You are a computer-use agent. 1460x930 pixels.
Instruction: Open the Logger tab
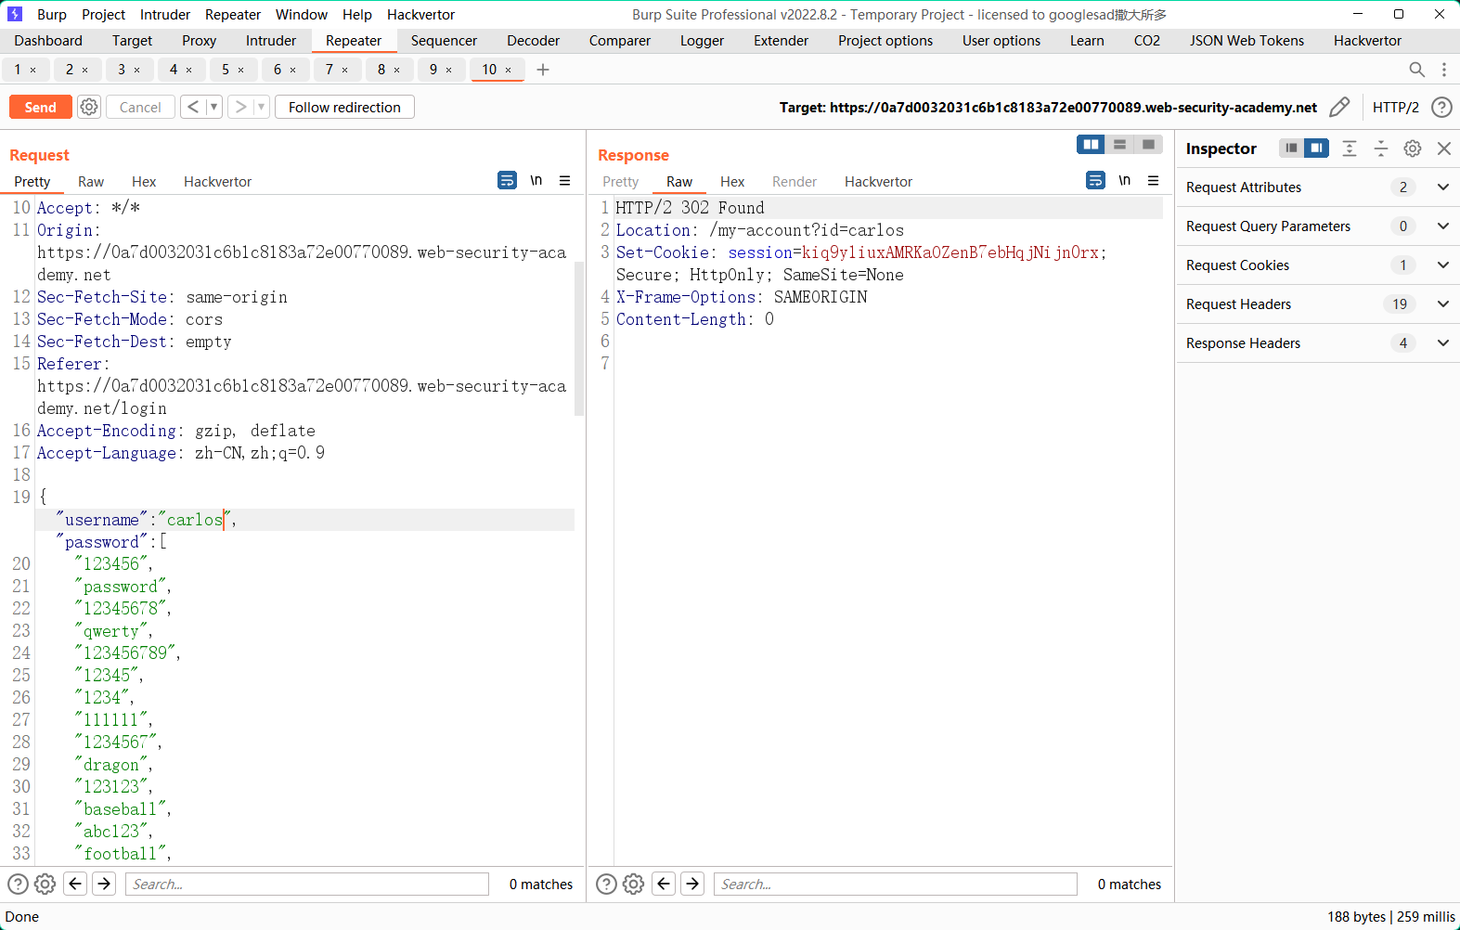pos(702,41)
